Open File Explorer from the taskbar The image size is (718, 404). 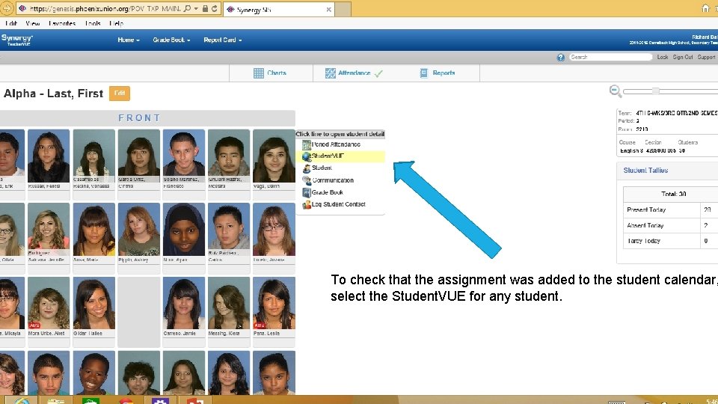tap(56, 401)
